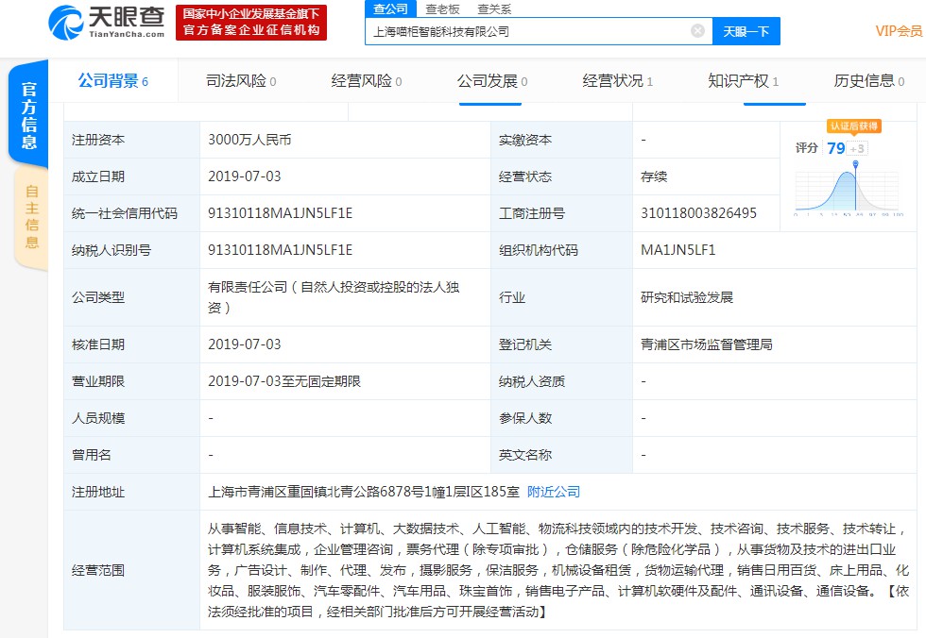The width and height of the screenshot is (926, 638).
Task: Click the industry value 研究和试验发展
Action: click(687, 297)
